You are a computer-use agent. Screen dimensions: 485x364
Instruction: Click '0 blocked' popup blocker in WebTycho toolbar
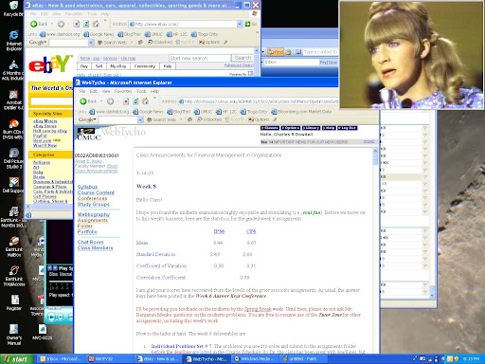click(209, 119)
